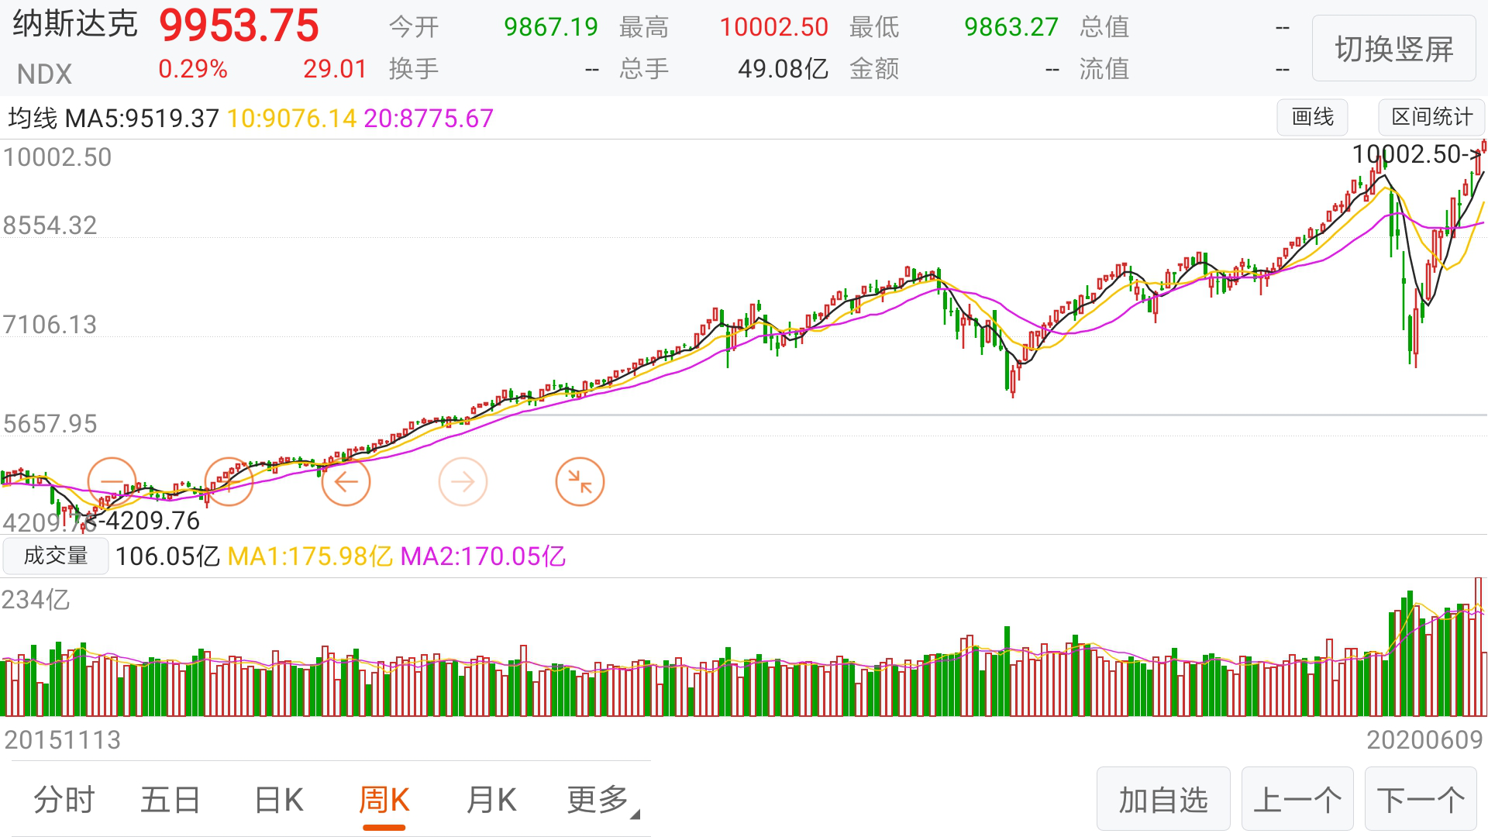This screenshot has height=837, width=1488.
Task: Click 切换竖屏 to switch orientation
Action: point(1393,49)
